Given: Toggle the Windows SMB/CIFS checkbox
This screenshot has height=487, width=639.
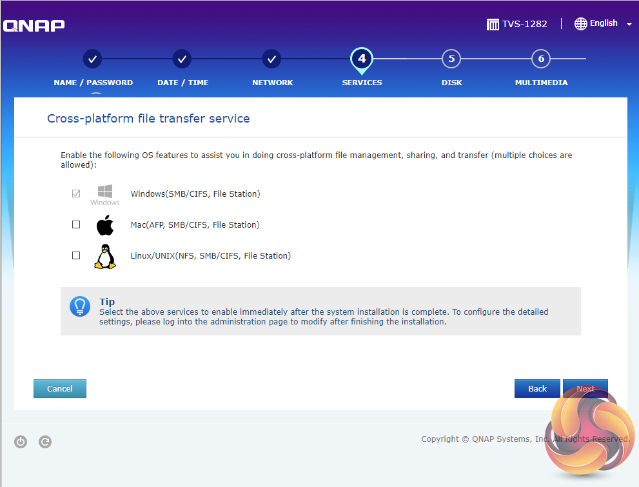Looking at the screenshot, I should (76, 194).
